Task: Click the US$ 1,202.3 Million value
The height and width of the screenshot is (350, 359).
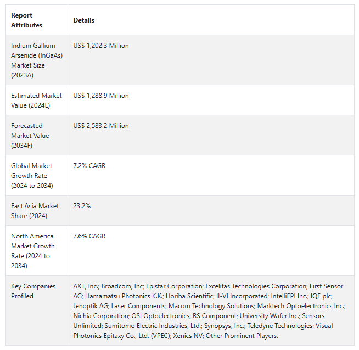Action: pyautogui.click(x=101, y=46)
